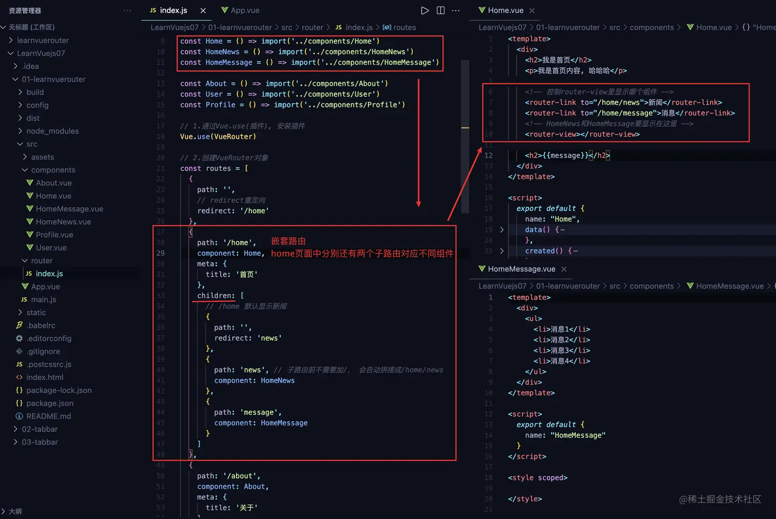This screenshot has height=519, width=776.
Task: Collapse the 01-learnvuerouter folder
Action: coord(53,79)
